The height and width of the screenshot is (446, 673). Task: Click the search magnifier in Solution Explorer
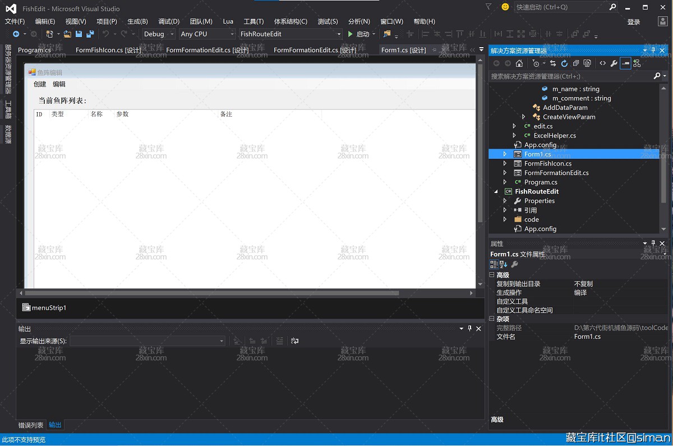click(657, 76)
